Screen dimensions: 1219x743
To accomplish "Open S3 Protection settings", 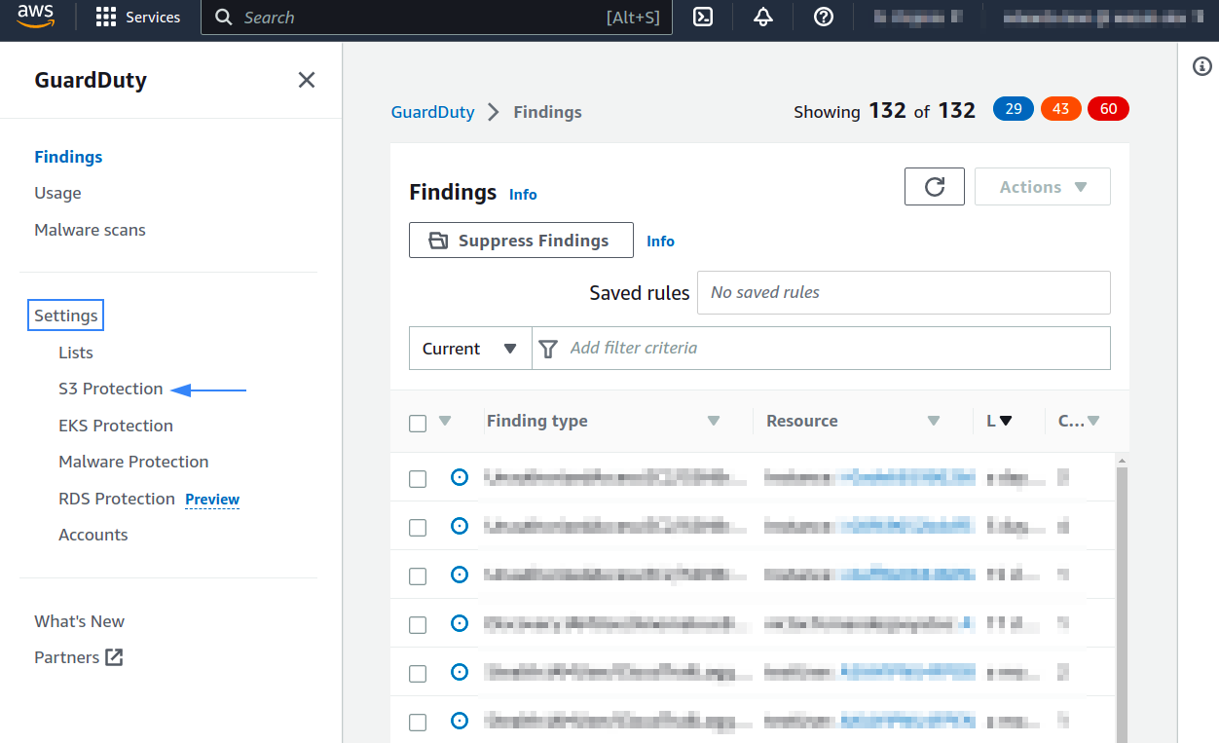I will click(111, 389).
